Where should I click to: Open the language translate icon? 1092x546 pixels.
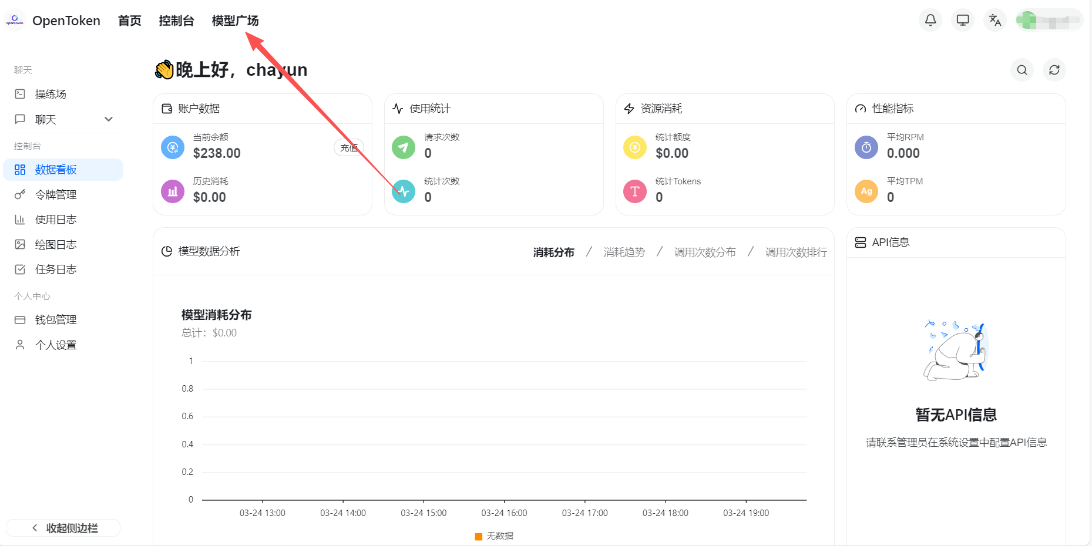995,21
